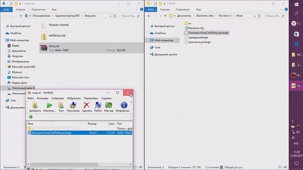Screen dimensions: 303x170
Task: Open WinRAR Справка menu
Action: pyautogui.click(x=106, y=98)
